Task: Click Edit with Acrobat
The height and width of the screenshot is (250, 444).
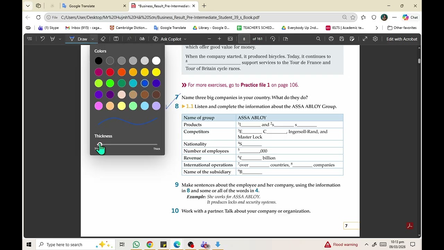Action: 402,39
